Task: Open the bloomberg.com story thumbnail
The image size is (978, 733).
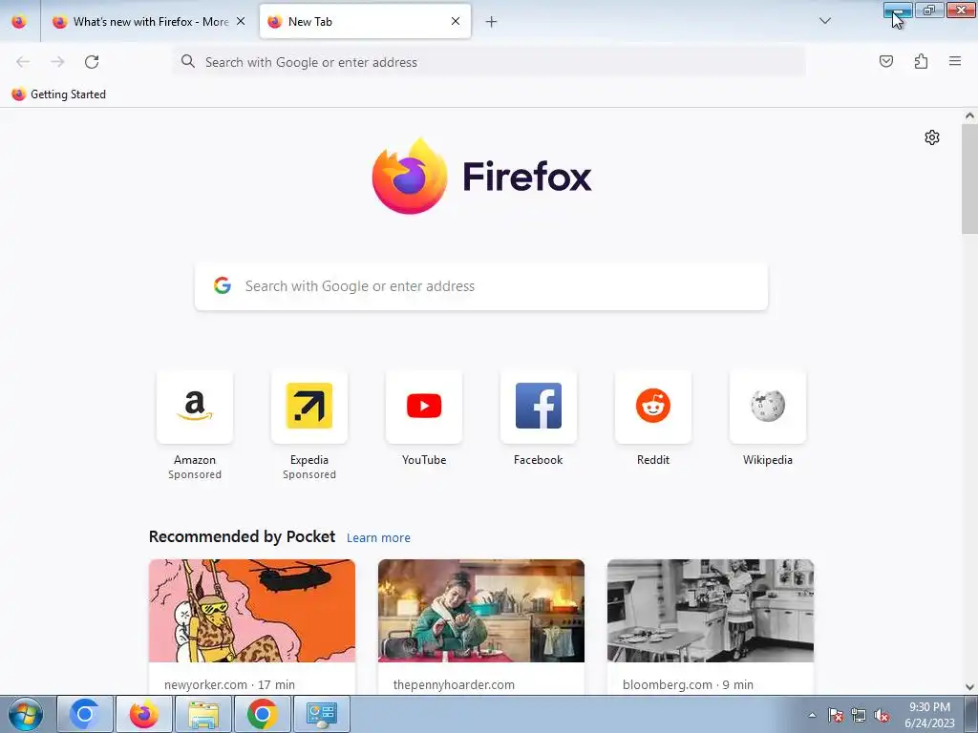Action: tap(711, 611)
